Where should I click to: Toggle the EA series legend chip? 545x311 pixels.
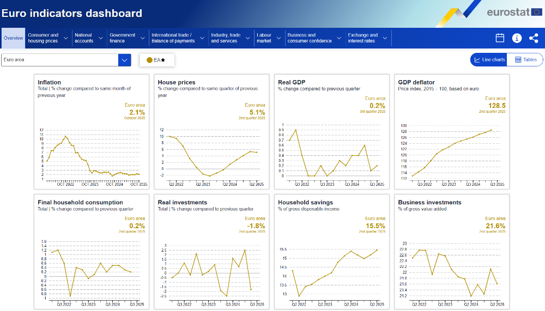point(156,60)
